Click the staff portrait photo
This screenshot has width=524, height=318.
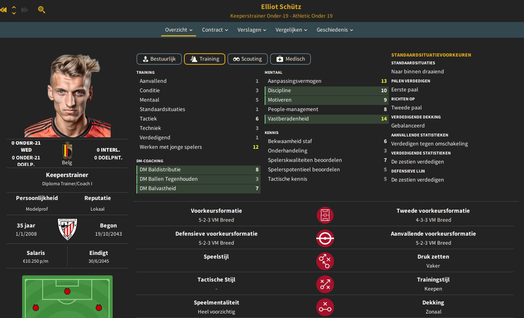(x=68, y=95)
